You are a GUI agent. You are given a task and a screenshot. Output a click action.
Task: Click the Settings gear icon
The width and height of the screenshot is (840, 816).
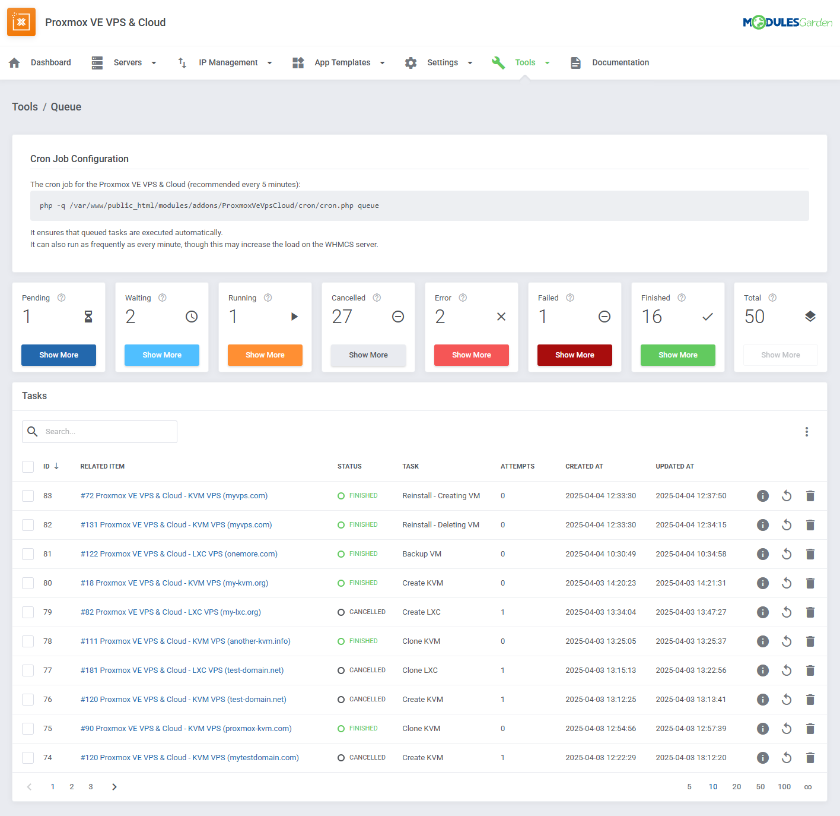click(x=411, y=62)
